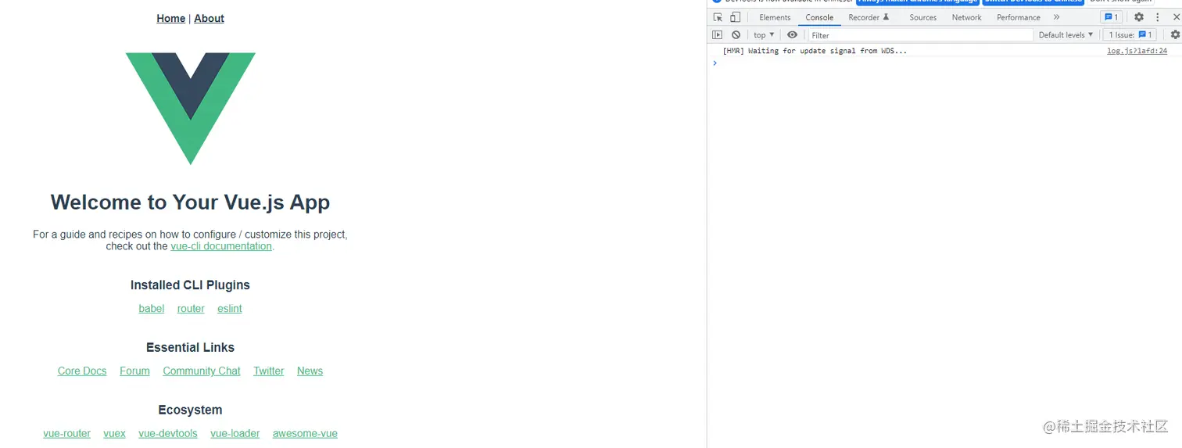1182x448 pixels.
Task: Open the Twitter link
Action: pos(269,371)
